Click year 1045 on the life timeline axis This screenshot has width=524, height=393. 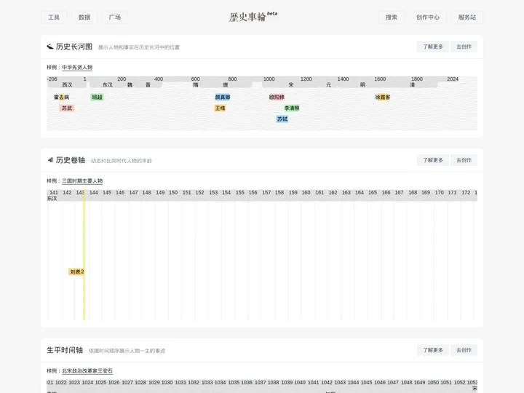click(366, 382)
